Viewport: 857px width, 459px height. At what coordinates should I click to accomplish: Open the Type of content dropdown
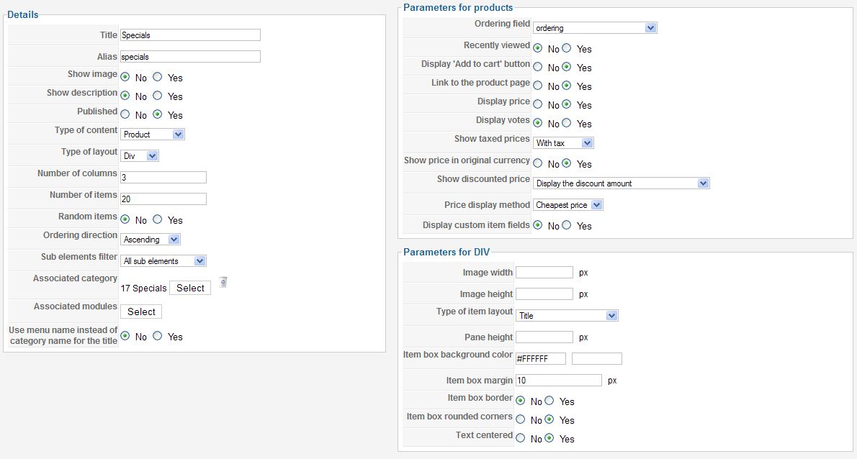click(152, 135)
